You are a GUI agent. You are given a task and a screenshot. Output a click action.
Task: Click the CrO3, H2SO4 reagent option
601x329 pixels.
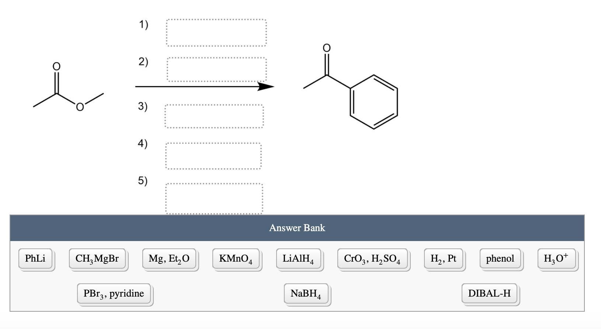tap(373, 259)
